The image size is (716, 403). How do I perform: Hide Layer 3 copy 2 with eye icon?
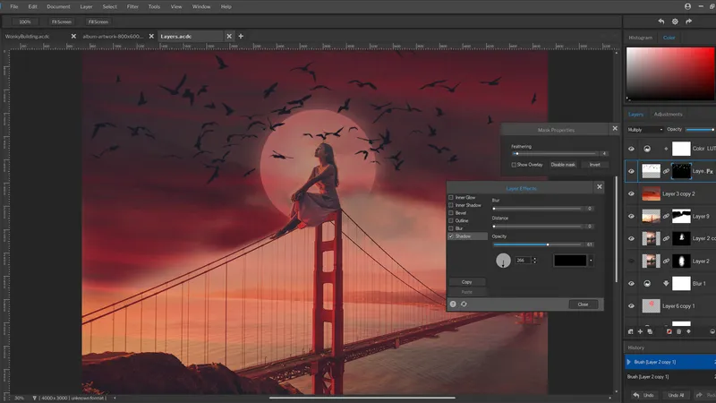click(x=632, y=193)
